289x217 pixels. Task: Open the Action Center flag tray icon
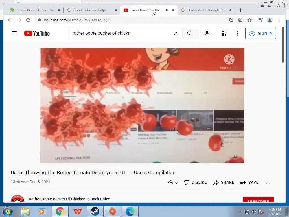[260, 212]
